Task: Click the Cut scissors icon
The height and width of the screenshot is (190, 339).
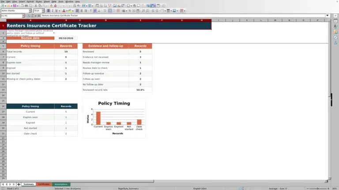Action: [36, 6]
